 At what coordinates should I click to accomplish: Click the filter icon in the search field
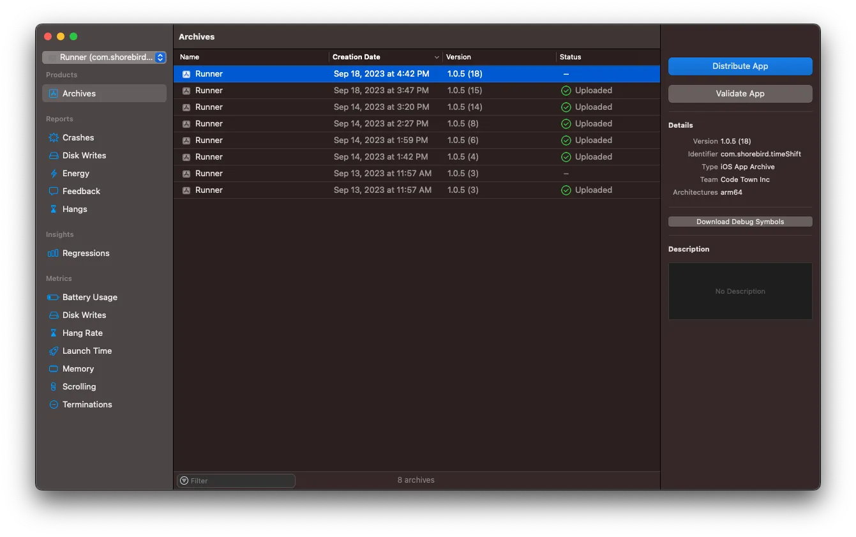coord(184,480)
